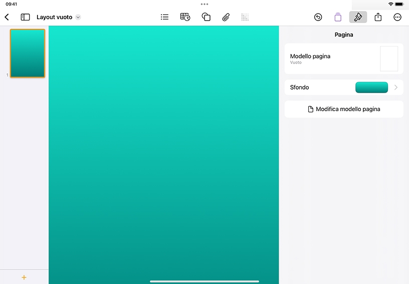Toggle the page sidebar view icon

coord(25,17)
